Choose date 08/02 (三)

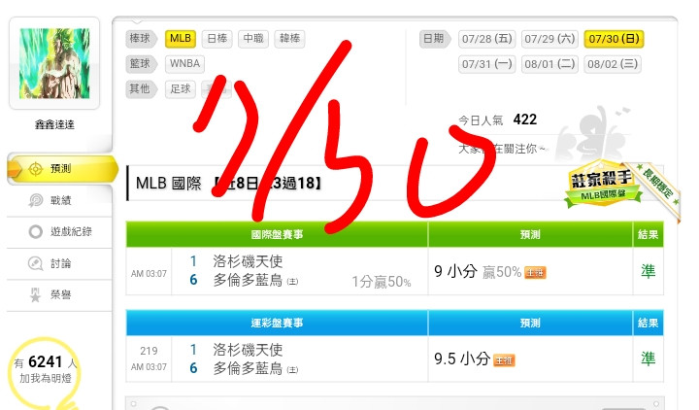[613, 64]
